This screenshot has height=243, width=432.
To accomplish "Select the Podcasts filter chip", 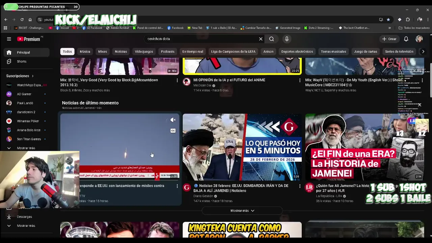I will (x=168, y=52).
